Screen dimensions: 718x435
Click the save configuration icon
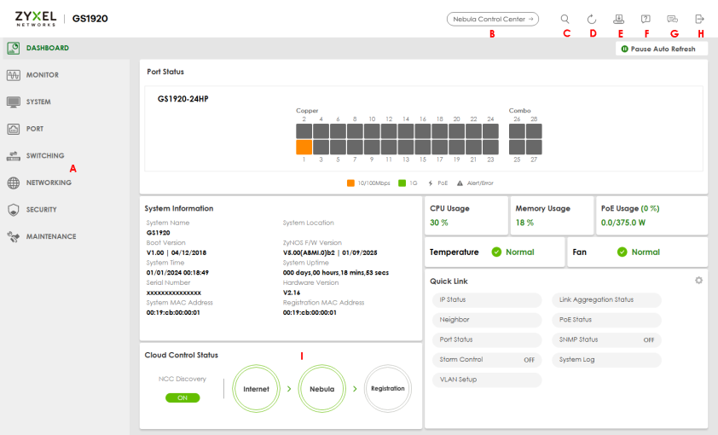point(618,20)
